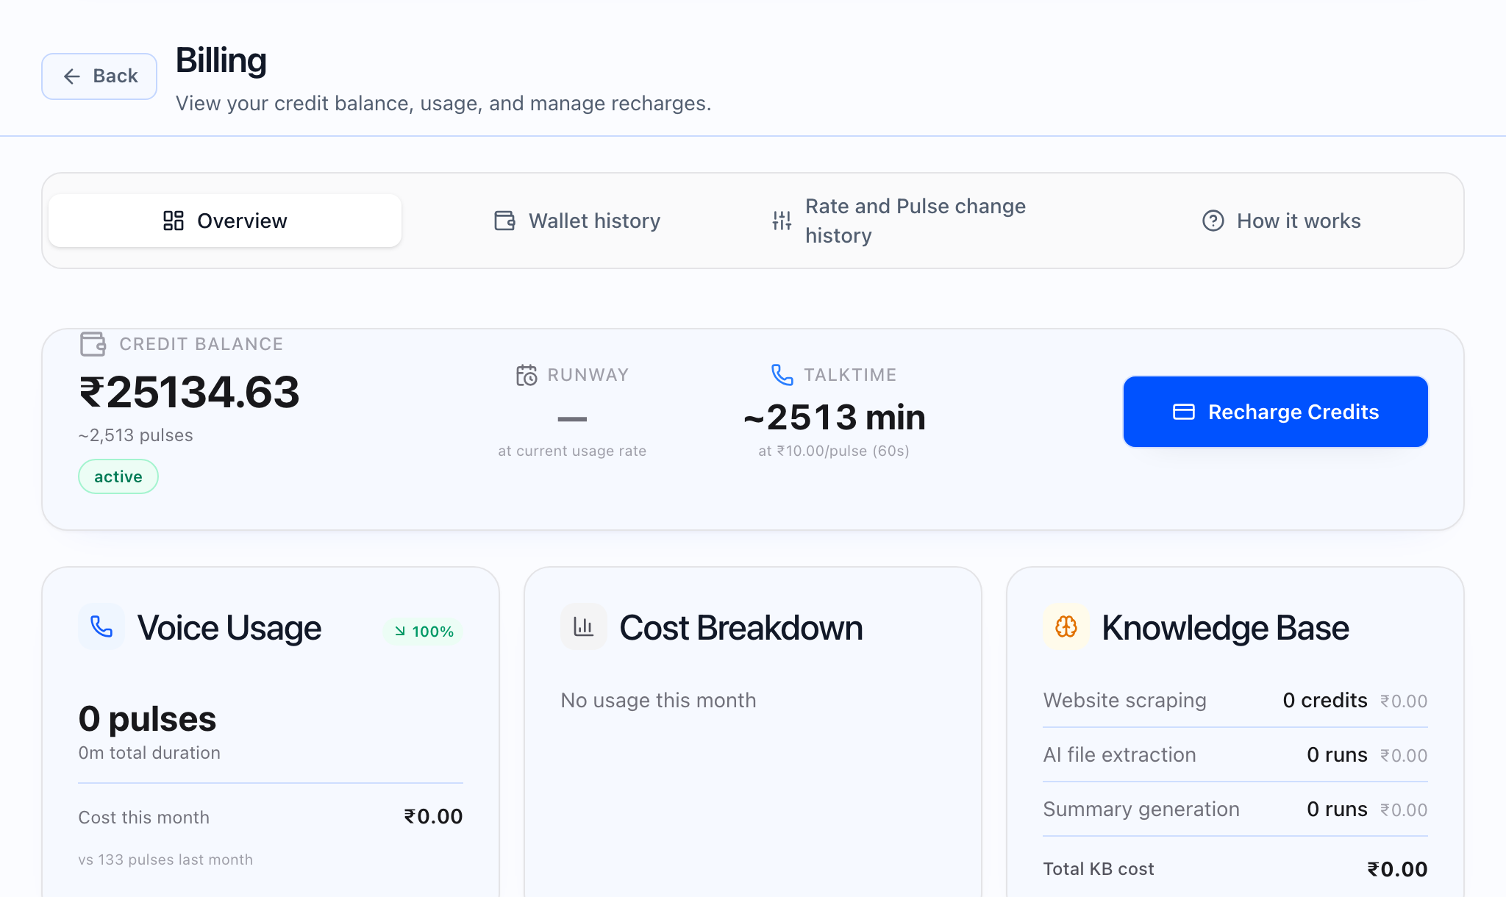Click 'No usage this month' text
The height and width of the screenshot is (897, 1506).
(658, 700)
